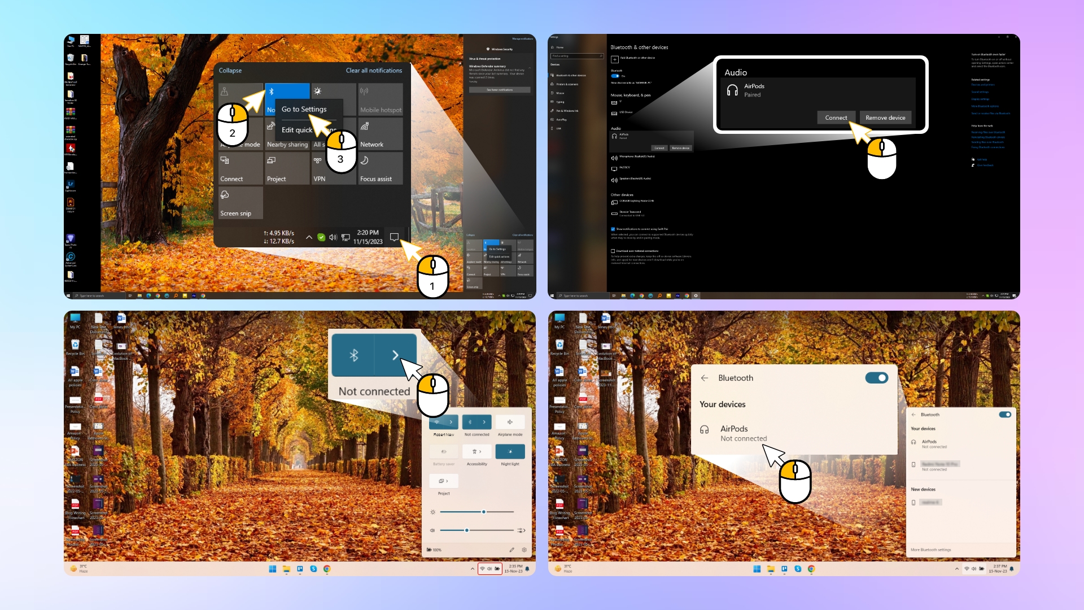Toggle Bluetooth switch in Windows 10 Settings page
The width and height of the screenshot is (1084, 610).
[x=615, y=76]
